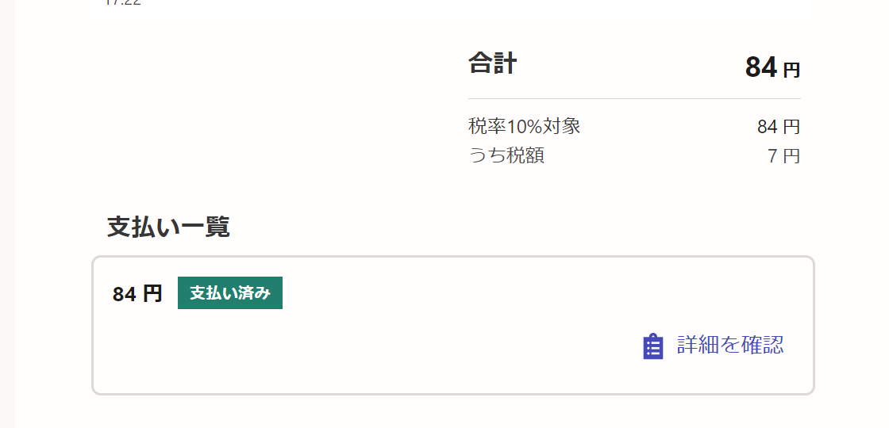Open the 詳細を確認 link

pos(729,345)
